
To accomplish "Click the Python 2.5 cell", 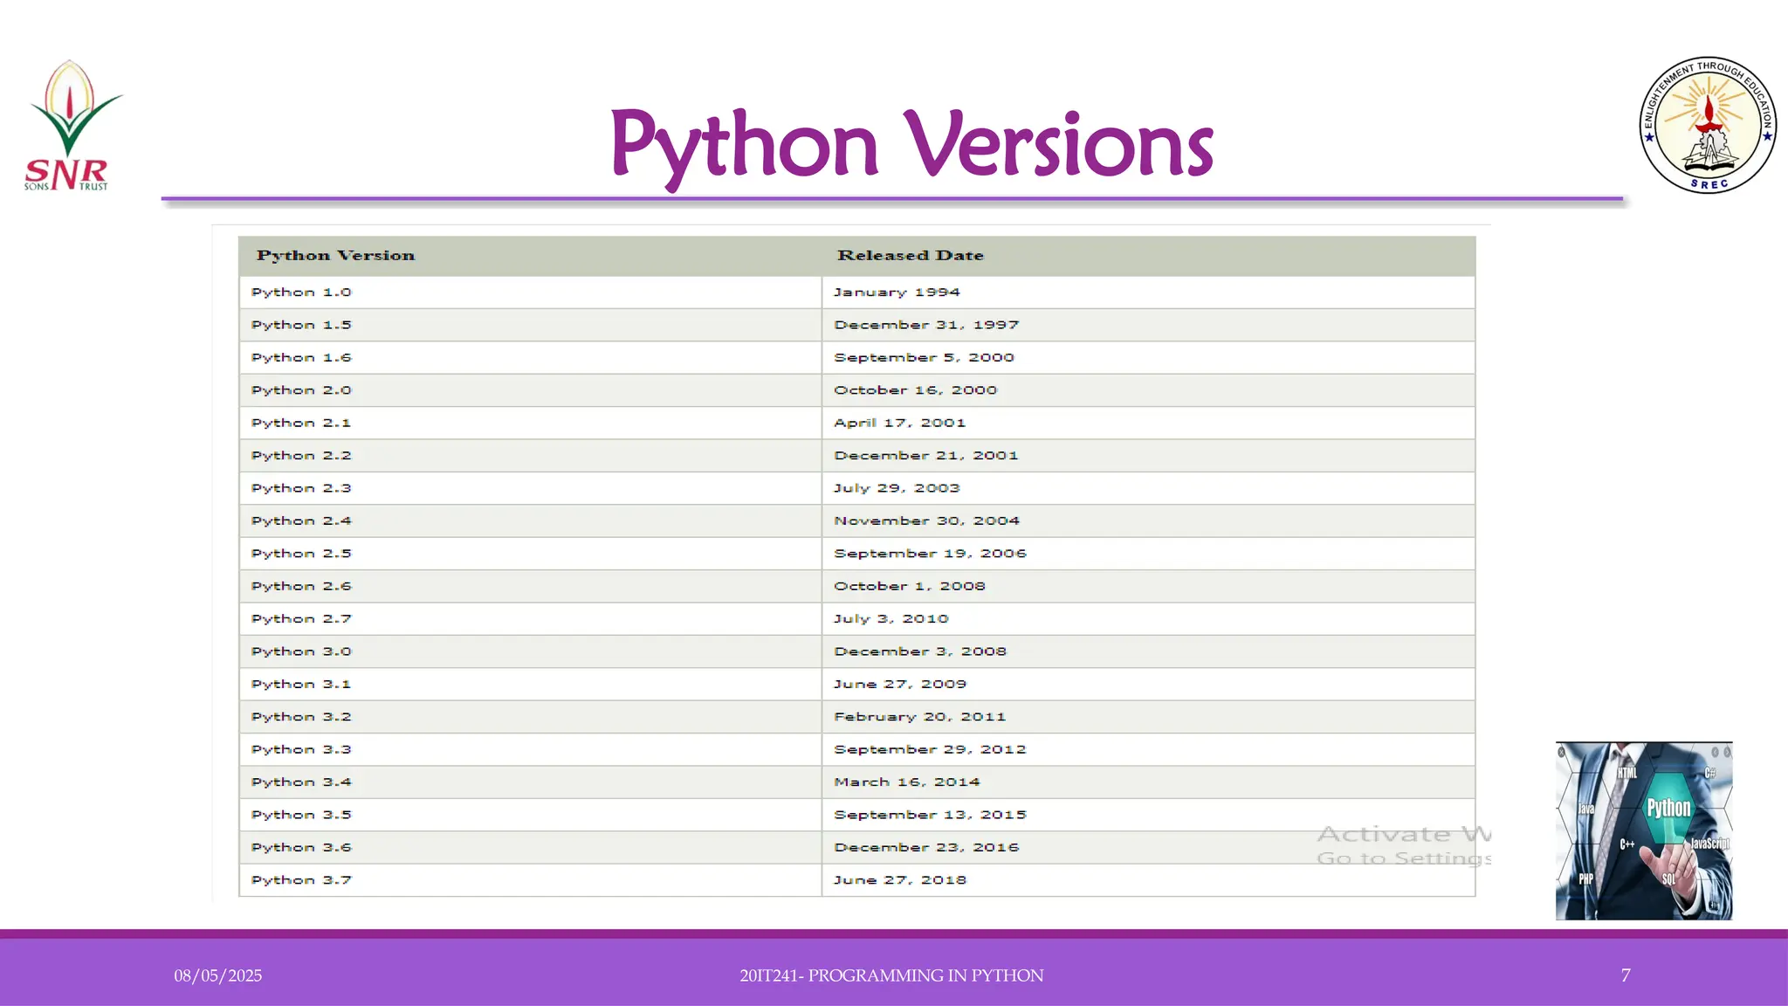I will [x=530, y=554].
